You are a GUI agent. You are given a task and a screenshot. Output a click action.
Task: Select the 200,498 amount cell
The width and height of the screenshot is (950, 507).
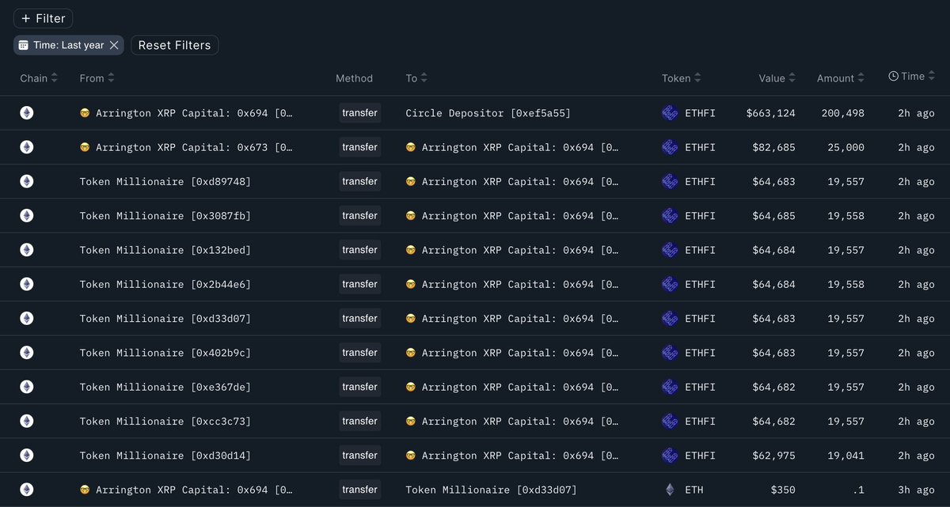click(x=843, y=113)
